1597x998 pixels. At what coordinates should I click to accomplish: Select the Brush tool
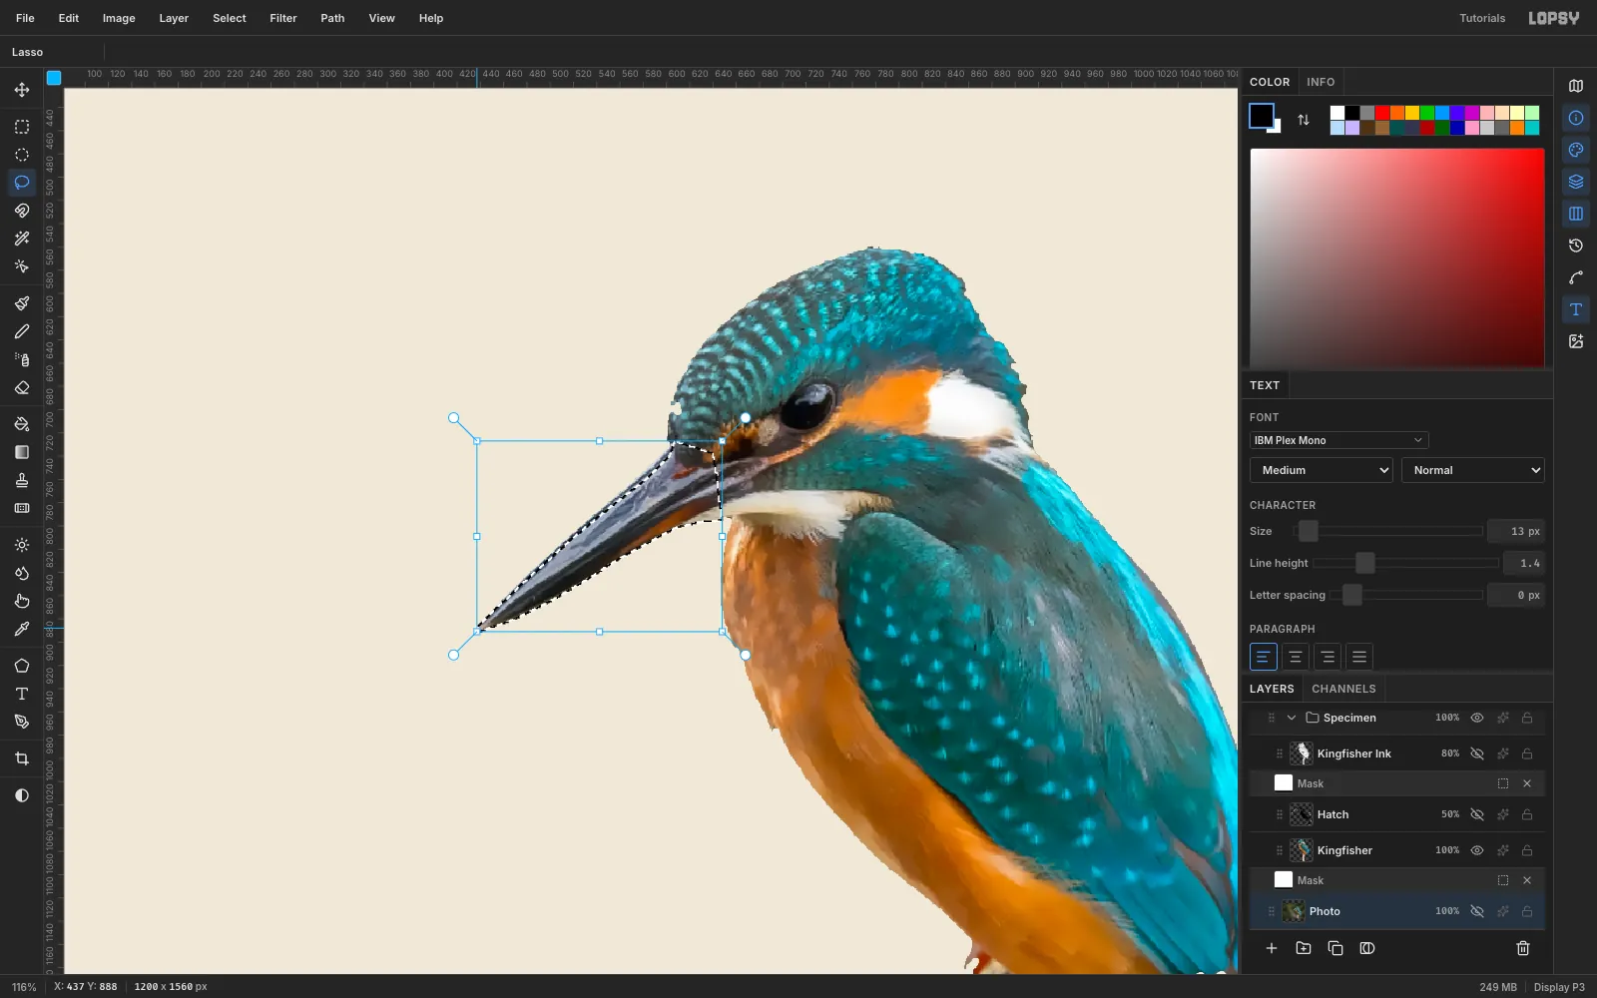pyautogui.click(x=22, y=303)
